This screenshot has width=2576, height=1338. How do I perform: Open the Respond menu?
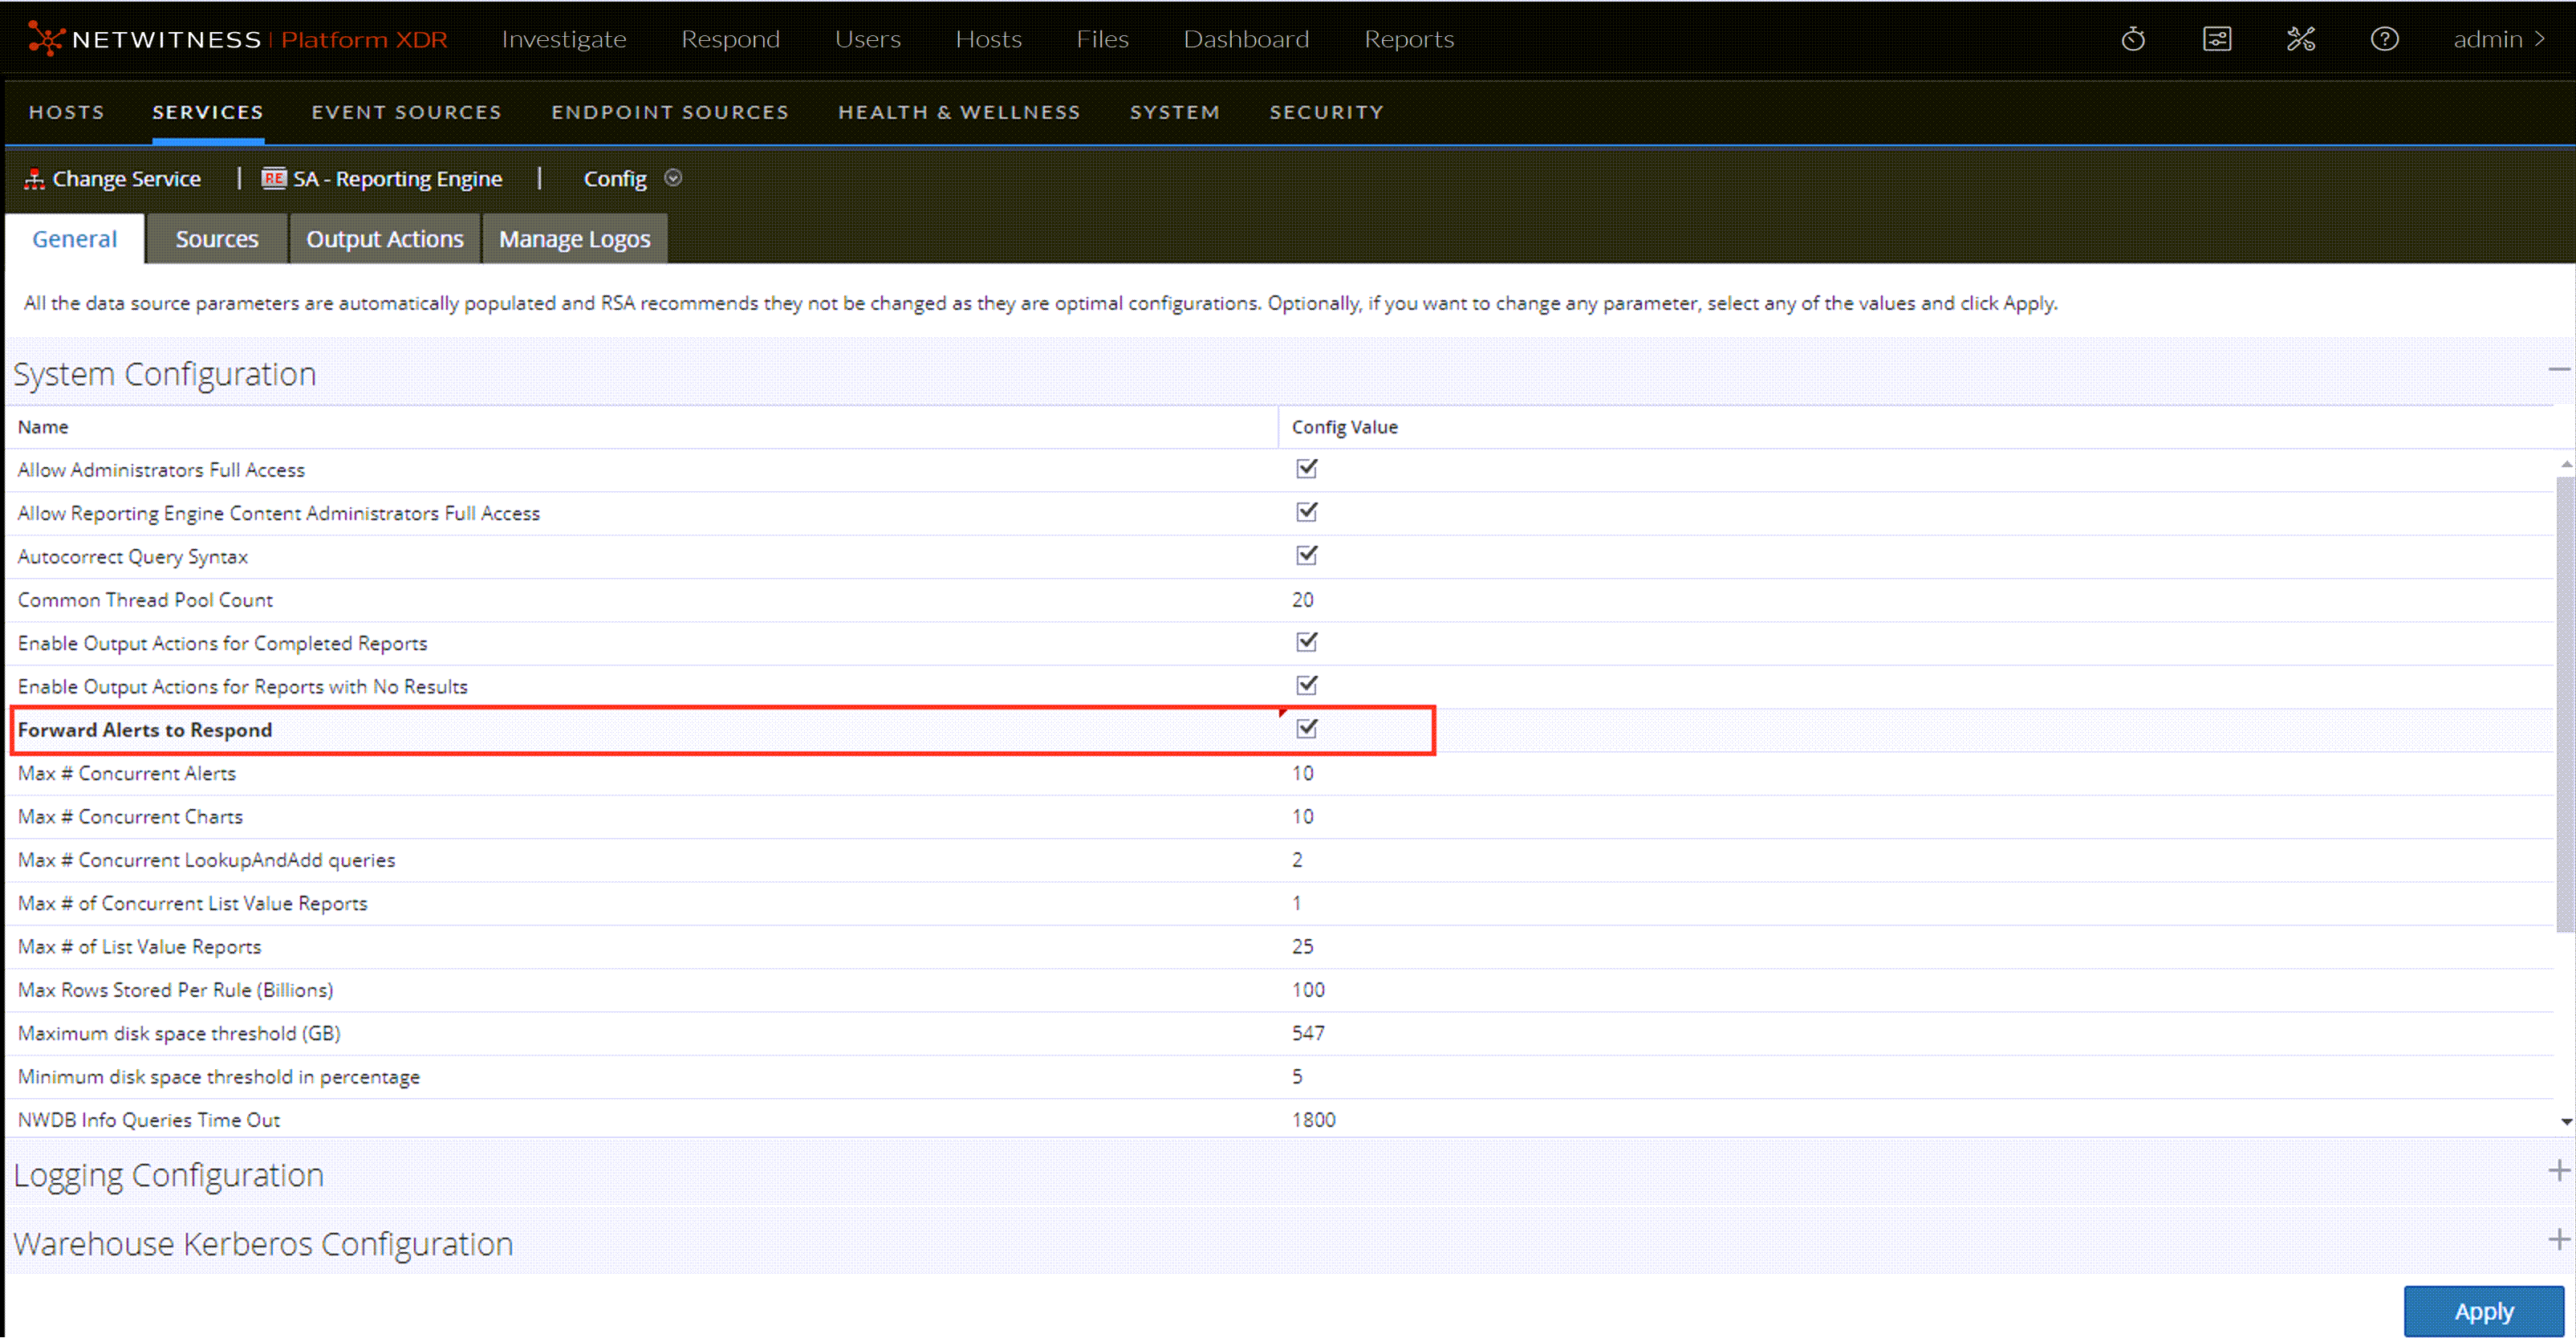tap(730, 39)
